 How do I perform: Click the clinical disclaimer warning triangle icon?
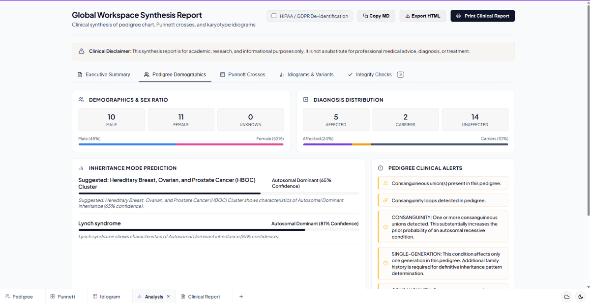82,51
